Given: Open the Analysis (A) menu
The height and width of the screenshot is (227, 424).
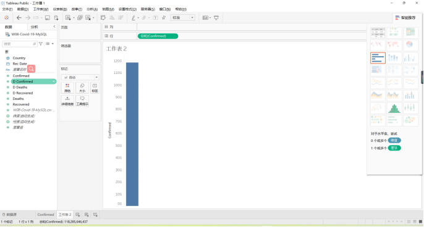Looking at the screenshot, I should point(92,9).
